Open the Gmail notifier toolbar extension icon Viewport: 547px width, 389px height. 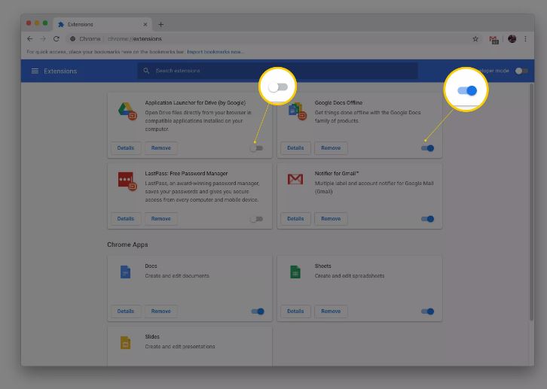tap(494, 40)
